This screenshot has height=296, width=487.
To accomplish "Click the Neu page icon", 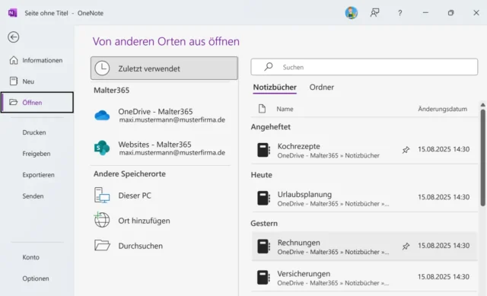I will coord(14,81).
